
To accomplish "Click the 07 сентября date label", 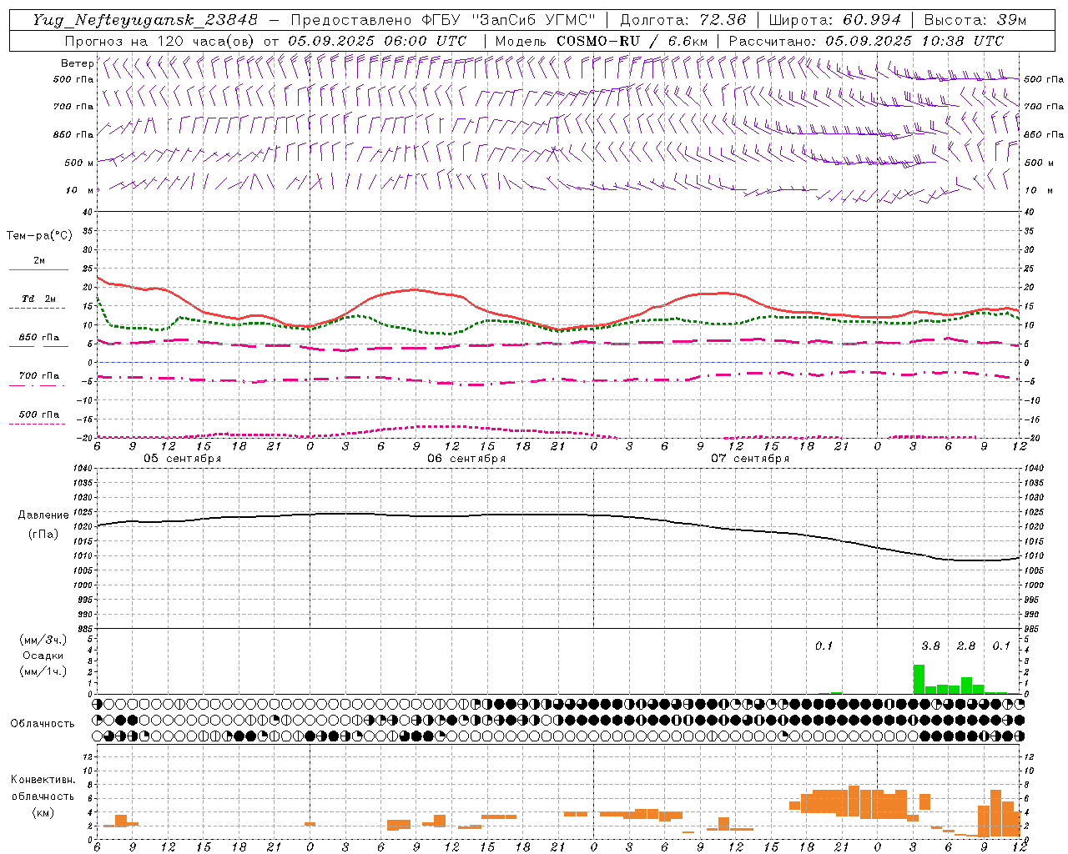I will pos(750,459).
